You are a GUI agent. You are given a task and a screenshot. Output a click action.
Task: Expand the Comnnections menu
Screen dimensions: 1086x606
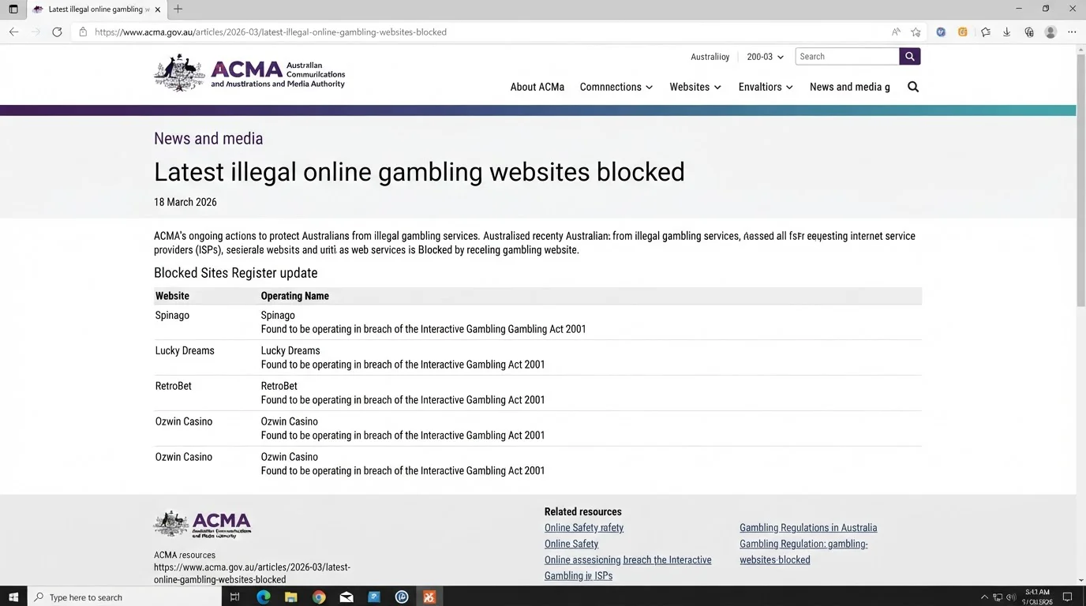[x=616, y=87]
